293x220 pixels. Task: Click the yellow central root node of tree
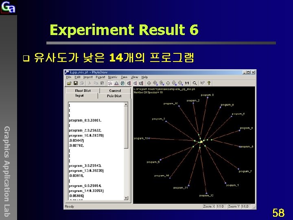(x=201, y=142)
